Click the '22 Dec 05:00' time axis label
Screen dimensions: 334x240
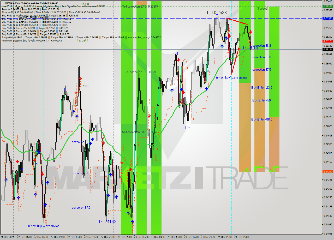click(x=41, y=237)
